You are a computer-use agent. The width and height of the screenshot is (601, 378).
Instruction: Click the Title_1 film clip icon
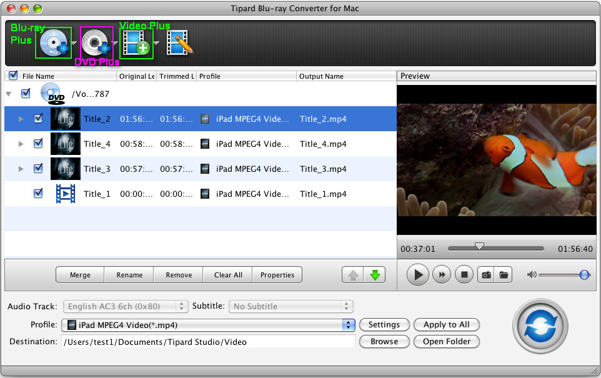click(x=66, y=194)
